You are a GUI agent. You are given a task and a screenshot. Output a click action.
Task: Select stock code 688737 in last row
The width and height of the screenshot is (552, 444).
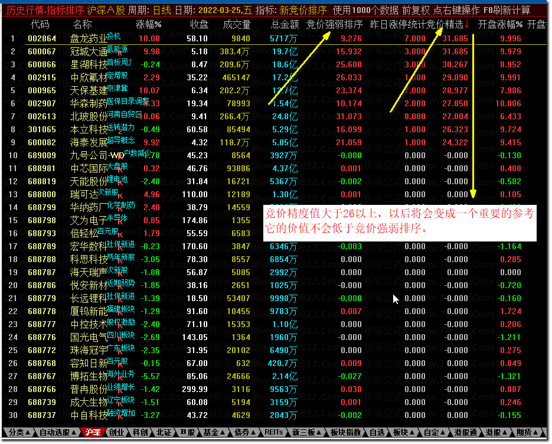(42, 415)
